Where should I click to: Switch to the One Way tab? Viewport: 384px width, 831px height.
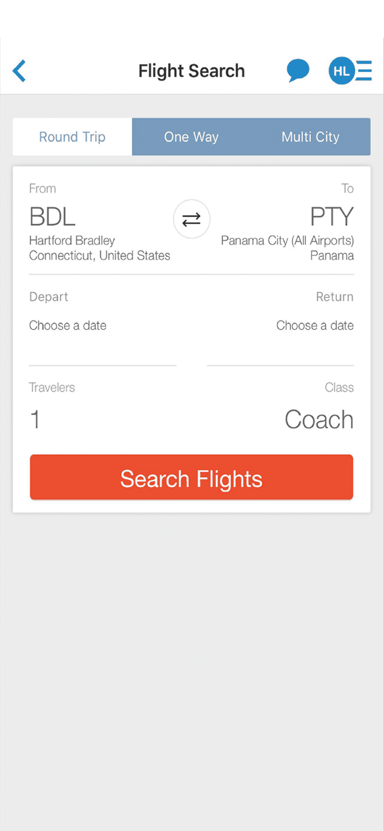pos(191,137)
